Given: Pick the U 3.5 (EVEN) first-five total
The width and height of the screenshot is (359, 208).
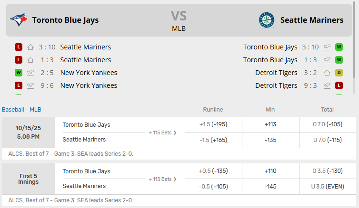Looking at the screenshot, I should click(x=328, y=187).
